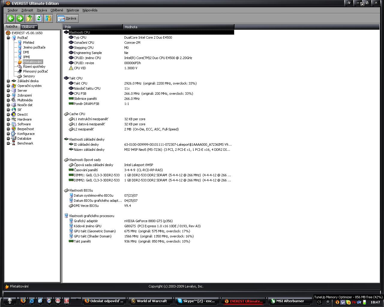This screenshot has width=384, height=307.
Task: Click the Přetaktování flame icon in tree
Action: [x=19, y=62]
